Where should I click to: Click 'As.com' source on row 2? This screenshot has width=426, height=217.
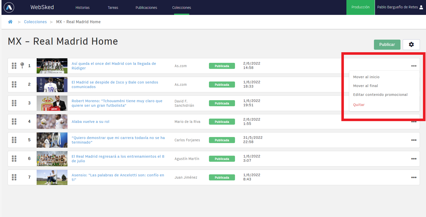coord(180,85)
